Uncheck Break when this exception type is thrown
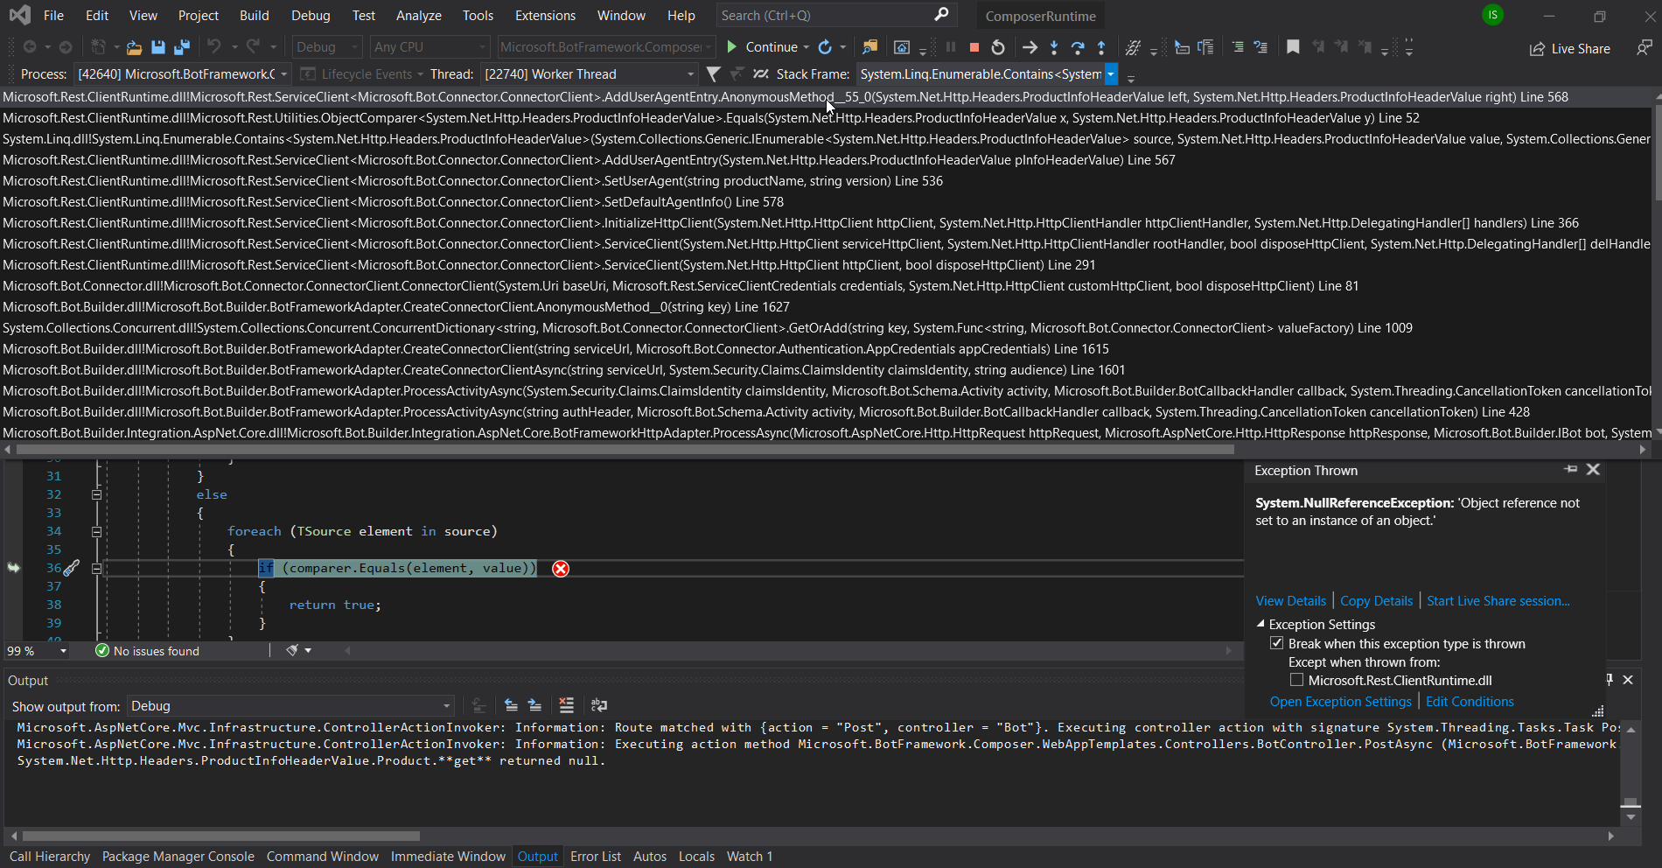Screen dimensions: 1662x868 pyautogui.click(x=1278, y=643)
